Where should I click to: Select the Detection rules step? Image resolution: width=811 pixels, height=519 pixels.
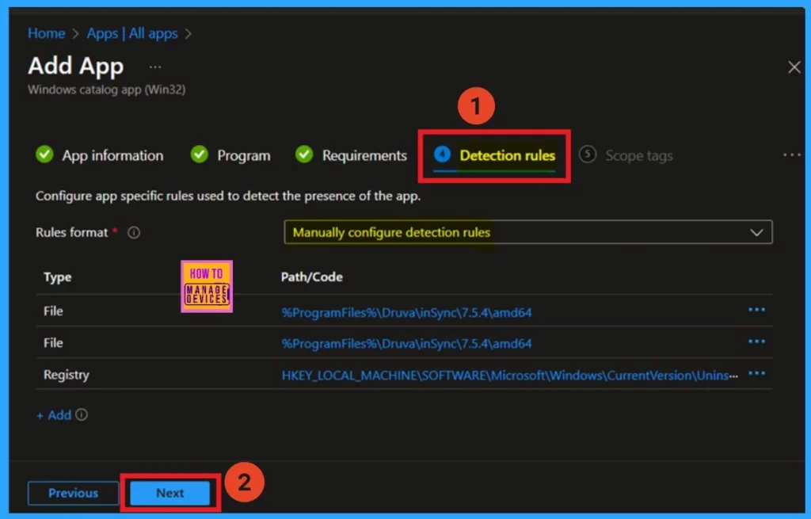pos(494,155)
